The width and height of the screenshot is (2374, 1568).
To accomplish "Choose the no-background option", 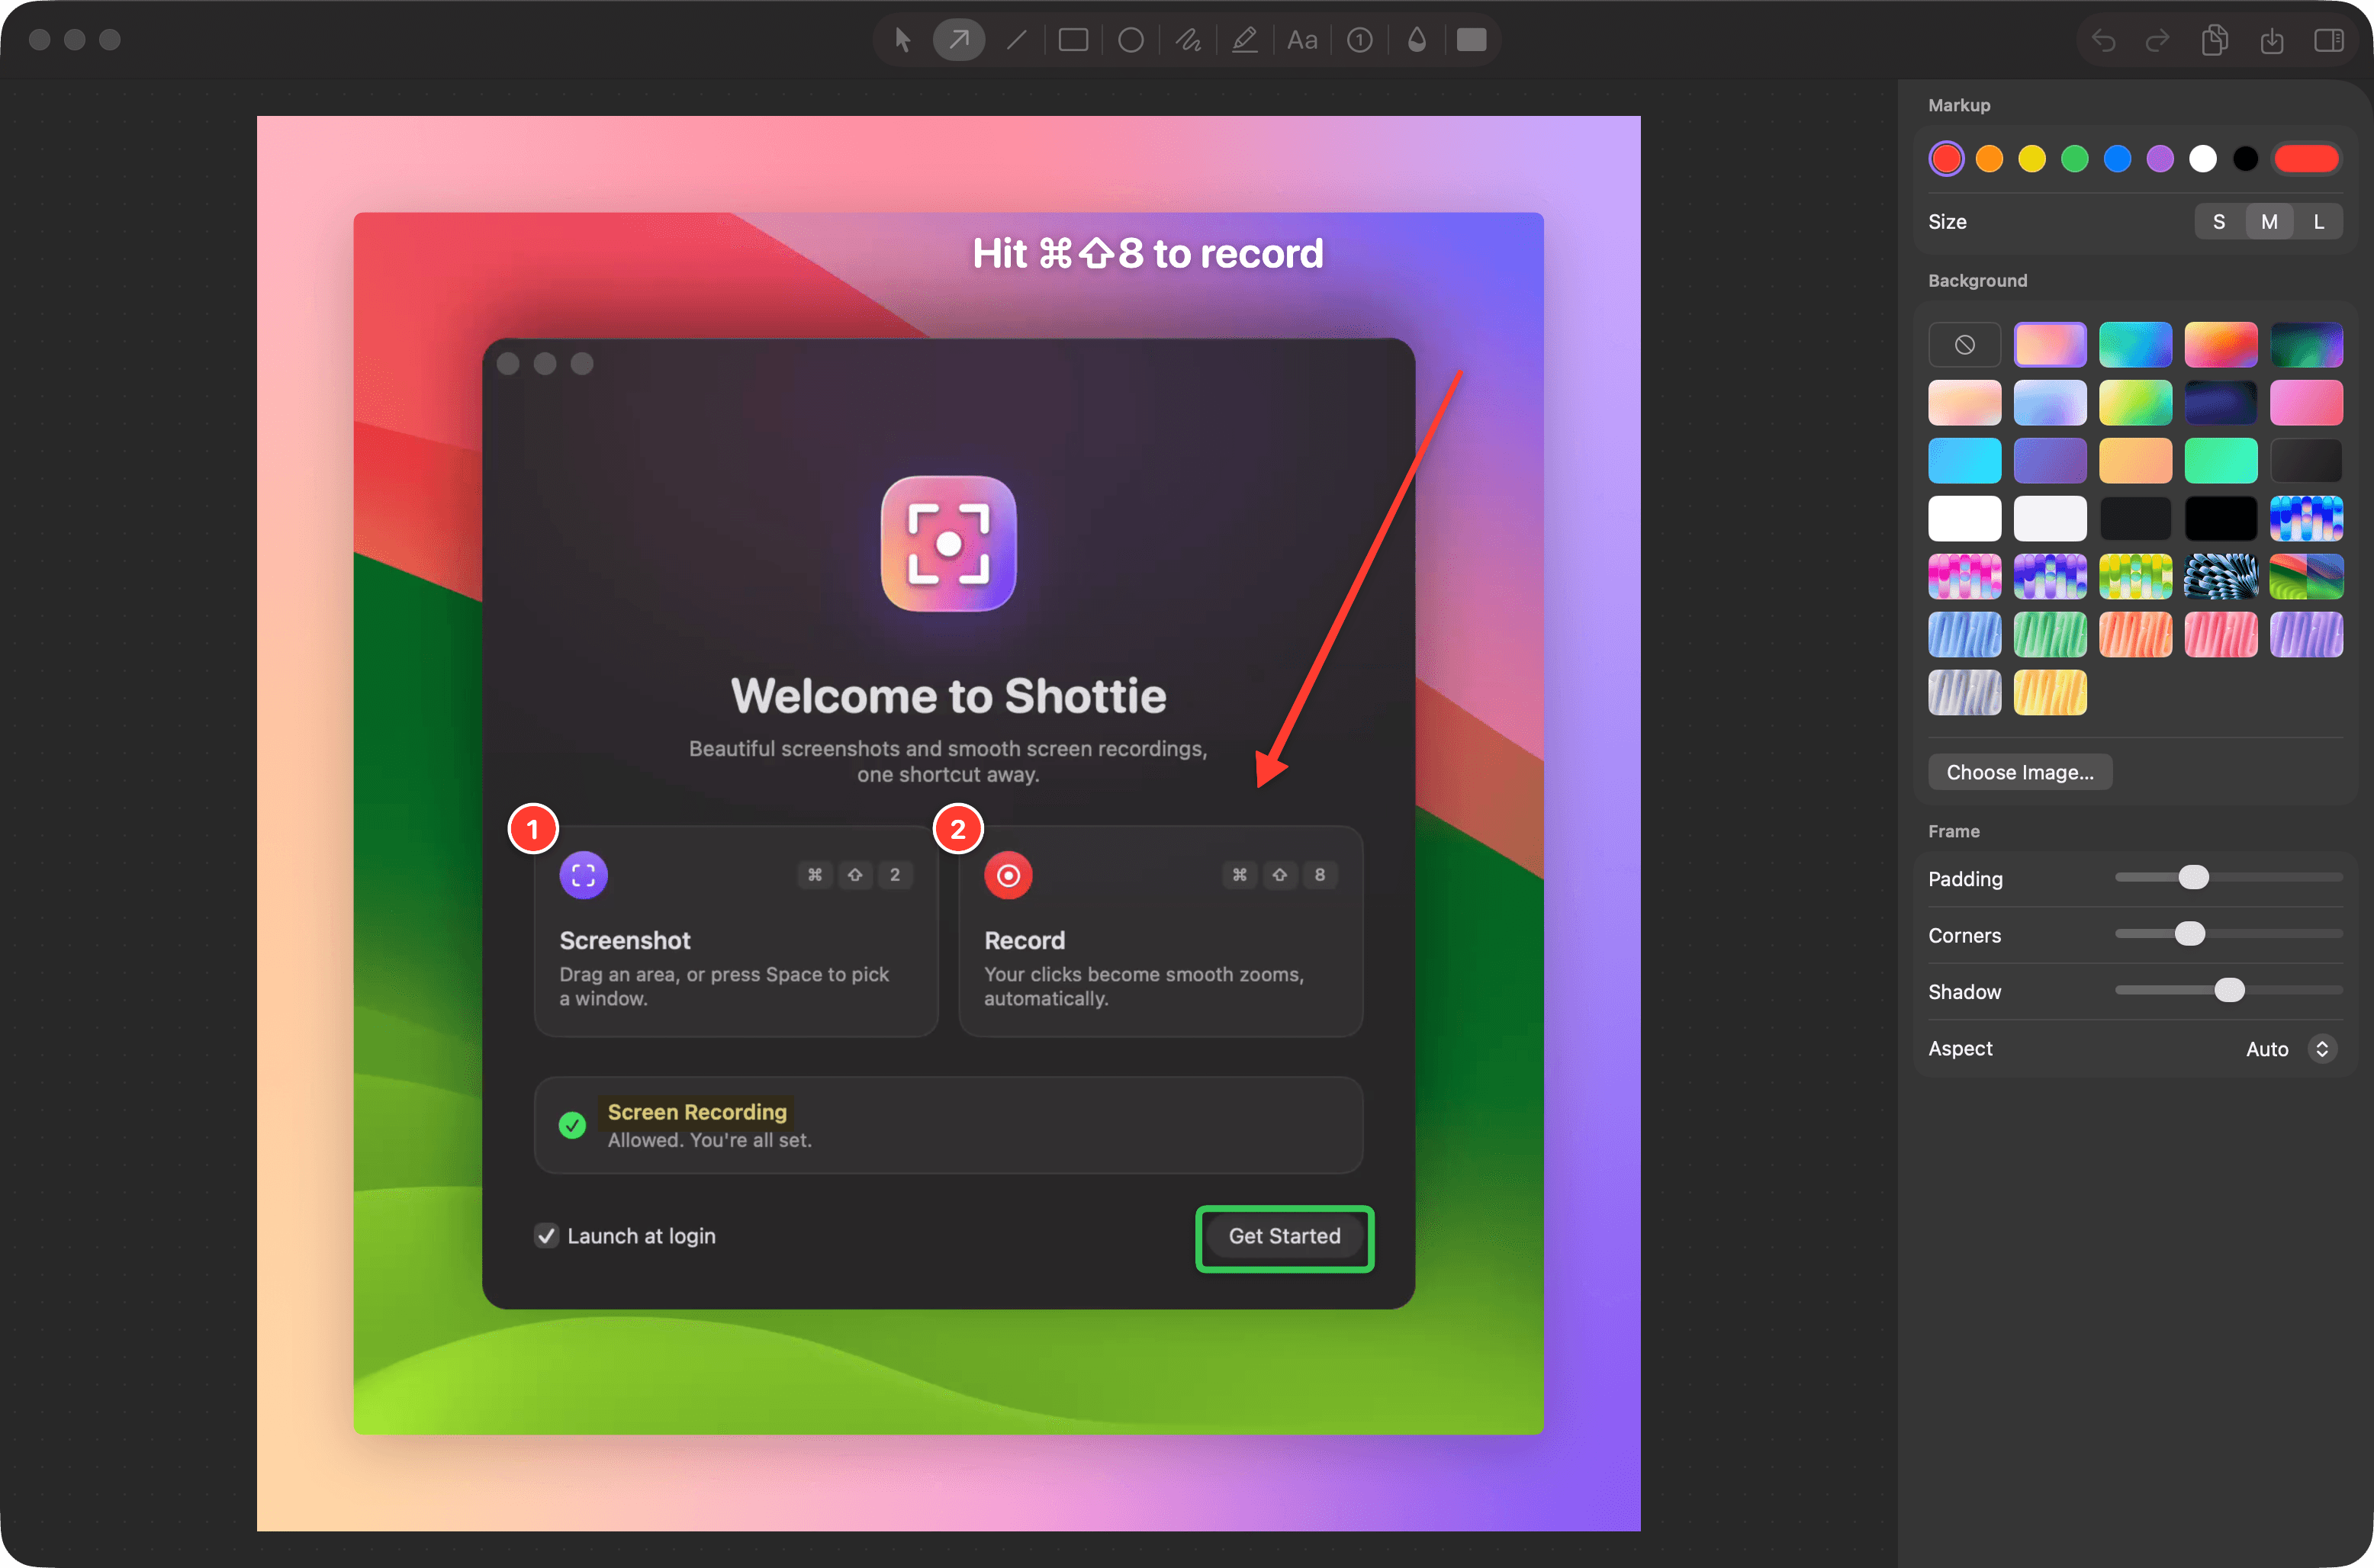I will (1964, 345).
